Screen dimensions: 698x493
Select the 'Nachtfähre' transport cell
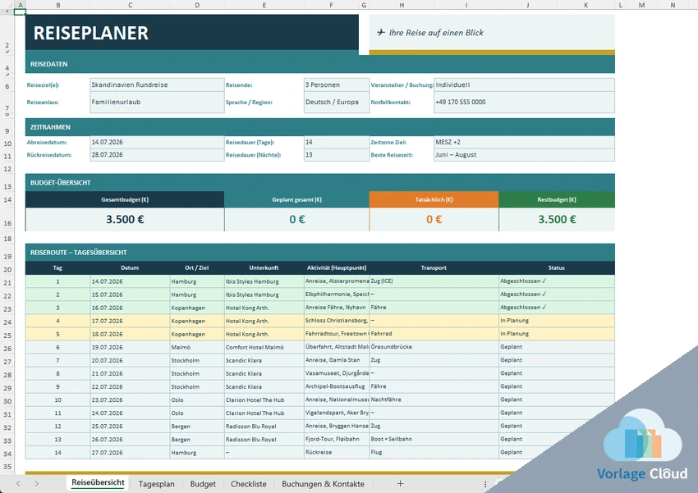(434, 399)
